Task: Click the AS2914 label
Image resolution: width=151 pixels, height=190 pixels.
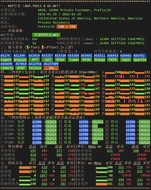Action: click(34, 55)
